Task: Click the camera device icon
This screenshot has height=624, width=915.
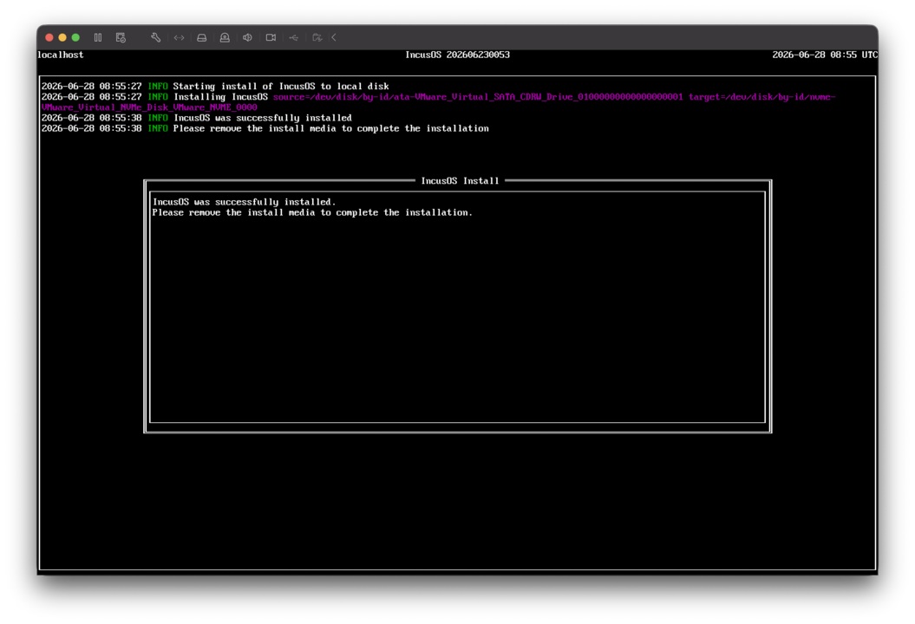Action: tap(271, 37)
